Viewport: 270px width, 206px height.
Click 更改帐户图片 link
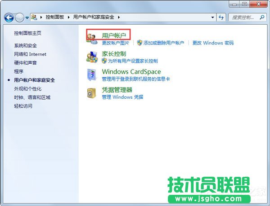116,43
